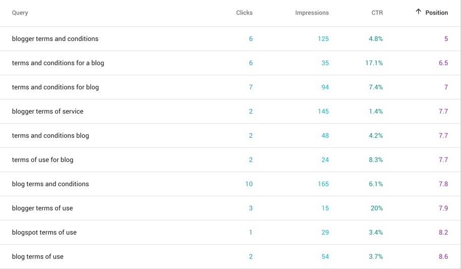Open 'blogger terms of service' query
The height and width of the screenshot is (269, 461).
tap(47, 111)
